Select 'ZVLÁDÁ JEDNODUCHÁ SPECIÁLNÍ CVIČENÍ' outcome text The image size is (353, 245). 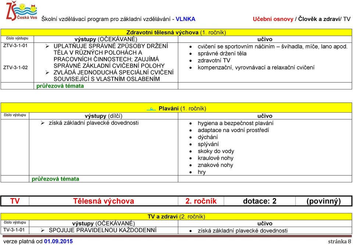[114, 72]
